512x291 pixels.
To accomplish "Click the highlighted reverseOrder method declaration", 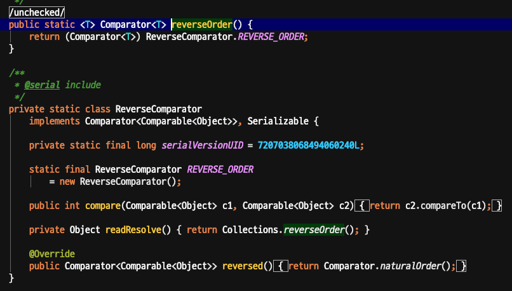I will point(202,25).
